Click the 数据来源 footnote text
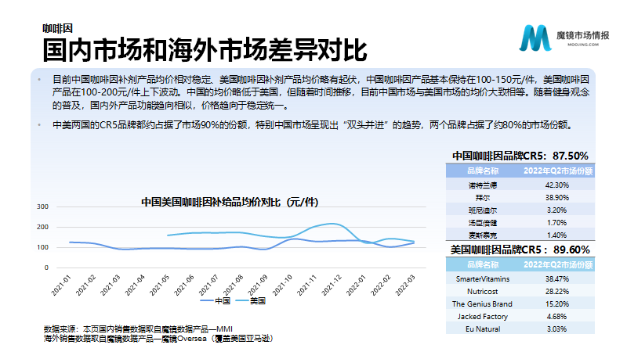 click(x=138, y=329)
